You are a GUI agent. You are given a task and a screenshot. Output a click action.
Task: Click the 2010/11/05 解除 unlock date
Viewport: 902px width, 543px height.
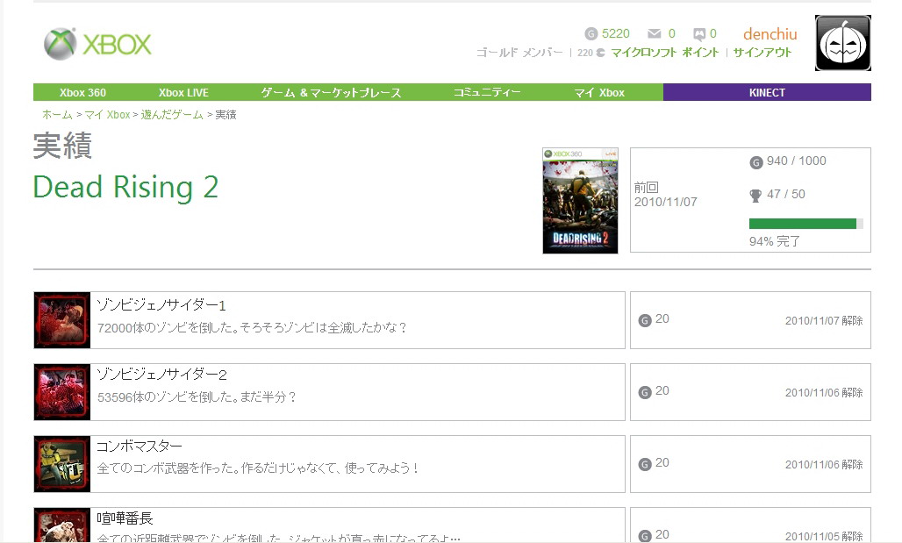click(824, 536)
